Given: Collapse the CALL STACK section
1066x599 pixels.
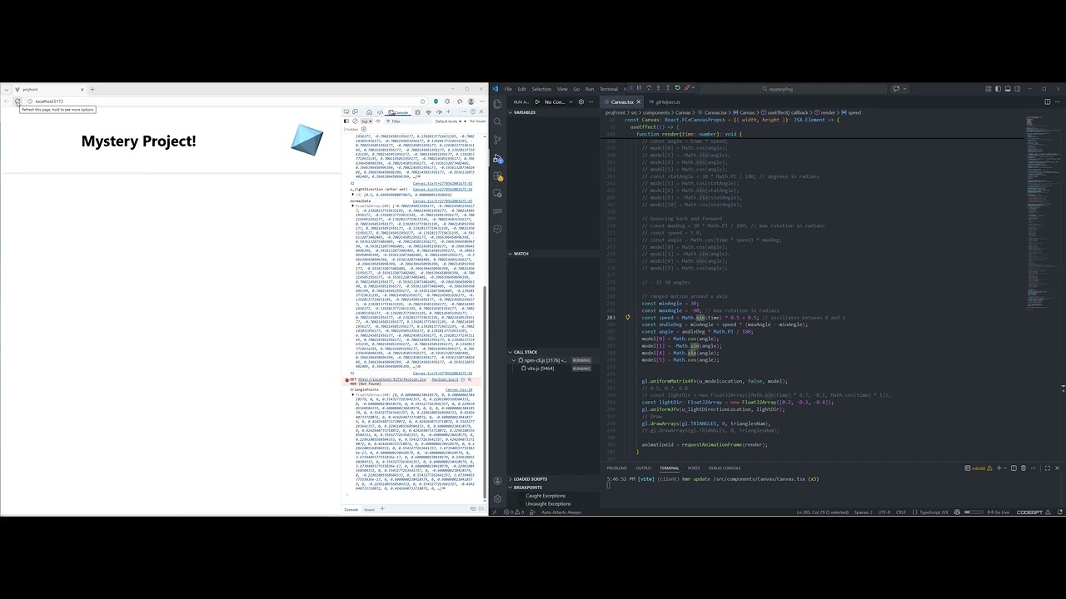Looking at the screenshot, I should click(x=554, y=352).
